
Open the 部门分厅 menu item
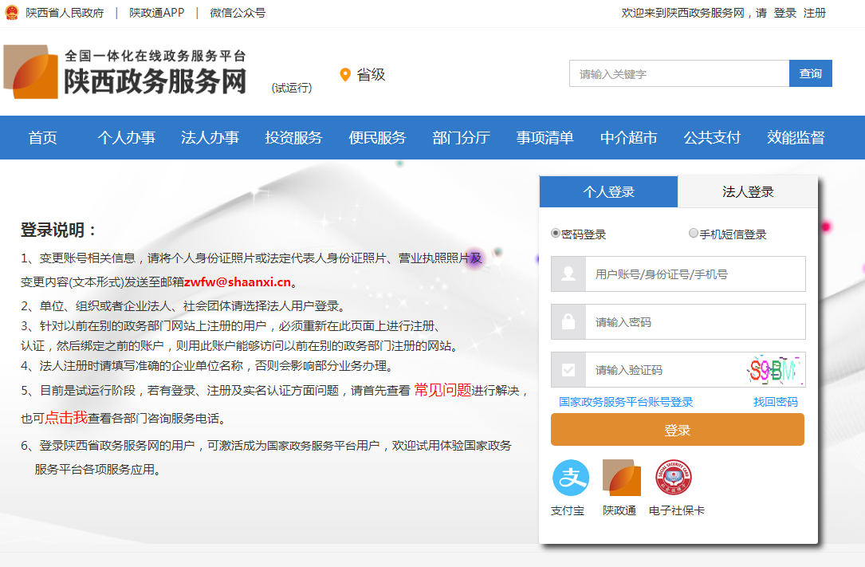[x=461, y=137]
